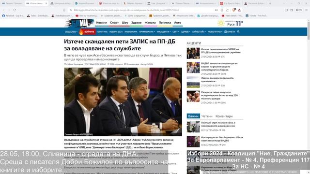
Task: Click the main article photo of politicians
Action: click(x=123, y=102)
